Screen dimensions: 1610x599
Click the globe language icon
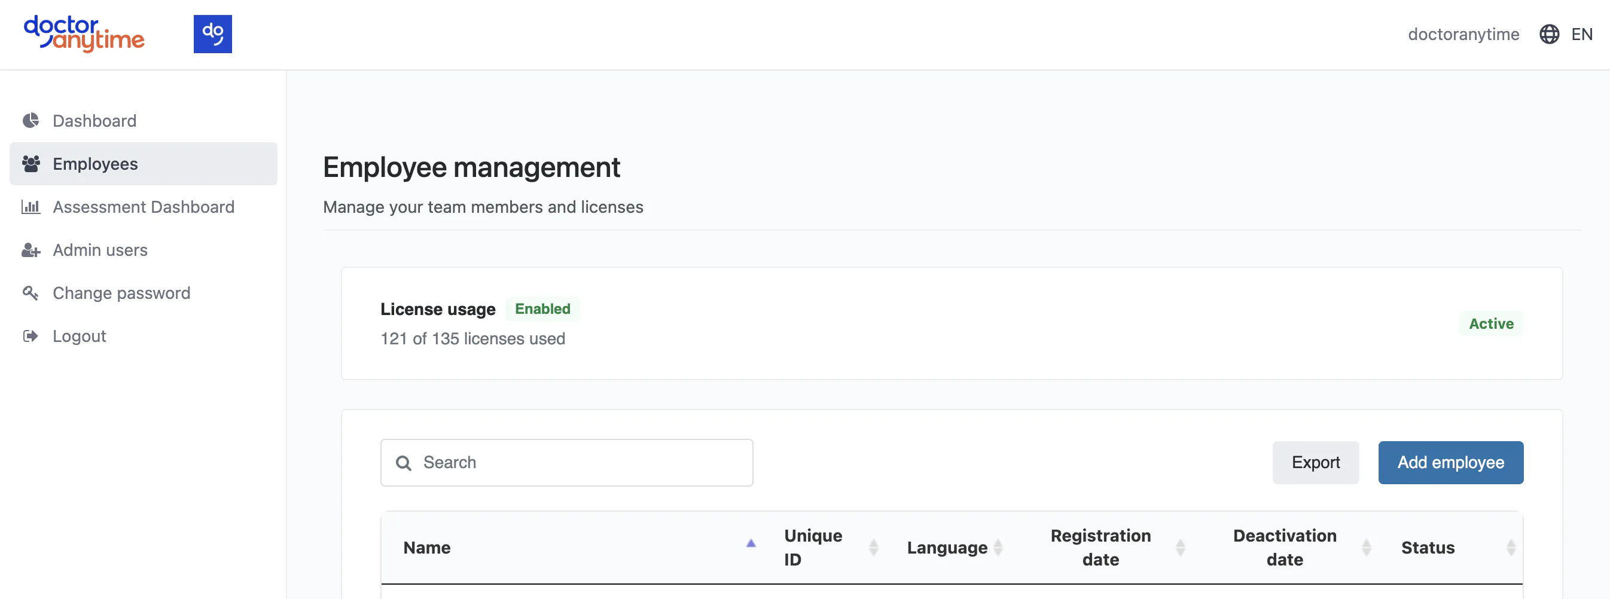pyautogui.click(x=1549, y=34)
